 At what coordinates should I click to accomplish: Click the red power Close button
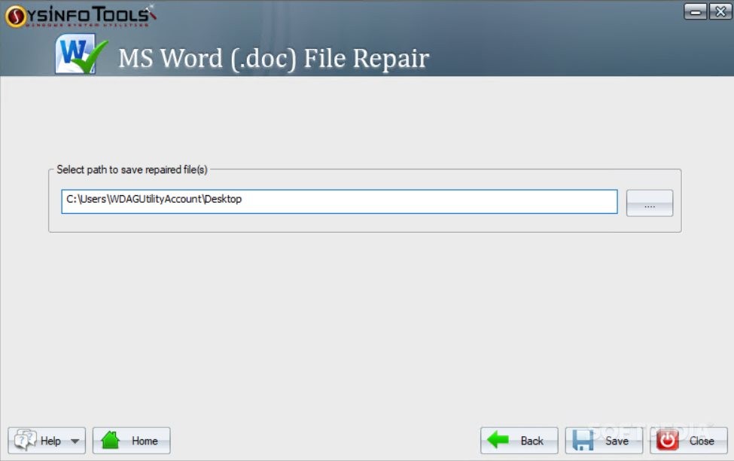coord(689,441)
